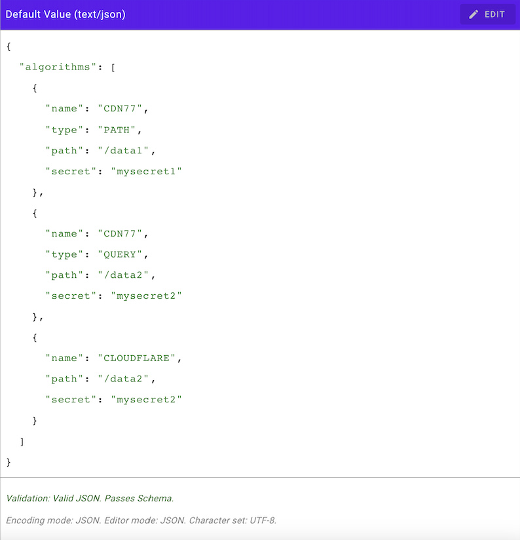Click the closing square bracket of algorithms
The height and width of the screenshot is (540, 520).
tap(22, 442)
